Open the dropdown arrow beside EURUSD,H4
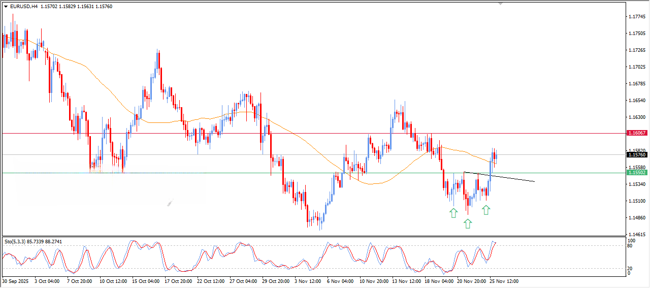Image resolution: width=650 pixels, height=288 pixels. point(6,7)
